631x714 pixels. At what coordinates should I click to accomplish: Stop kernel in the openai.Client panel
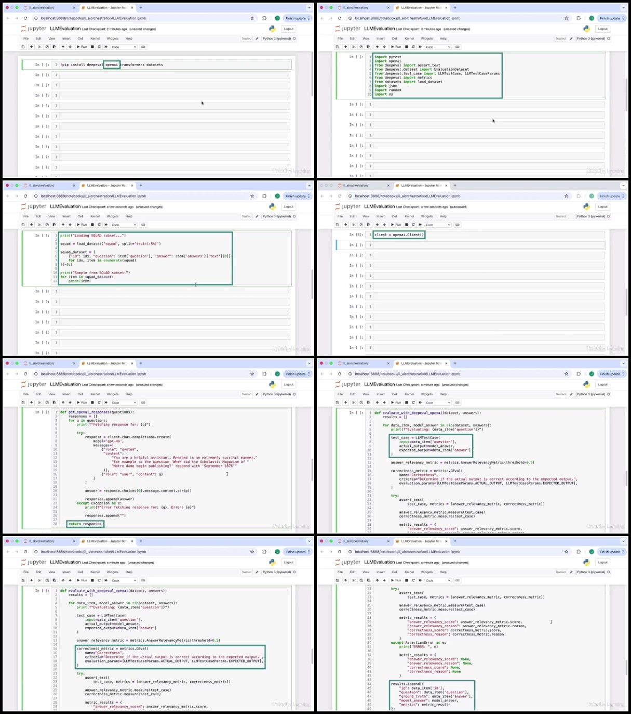[407, 225]
